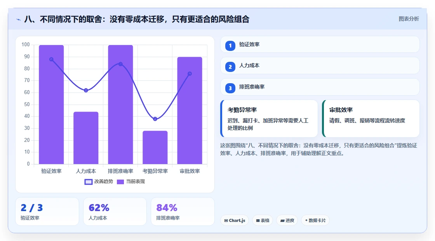Click the 当前表现 legend label

(136, 182)
